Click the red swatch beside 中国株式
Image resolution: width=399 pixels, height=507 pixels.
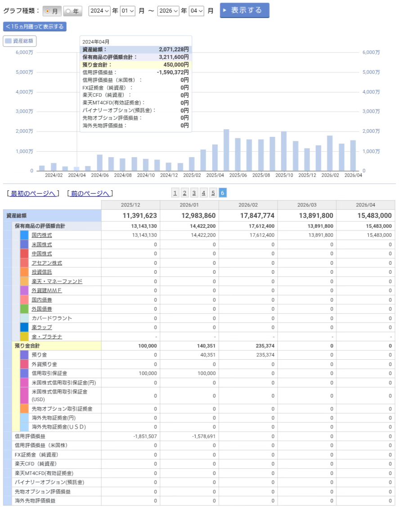pyautogui.click(x=24, y=253)
